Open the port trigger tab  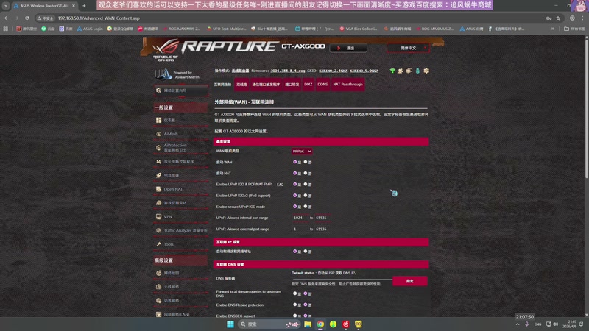click(x=266, y=85)
